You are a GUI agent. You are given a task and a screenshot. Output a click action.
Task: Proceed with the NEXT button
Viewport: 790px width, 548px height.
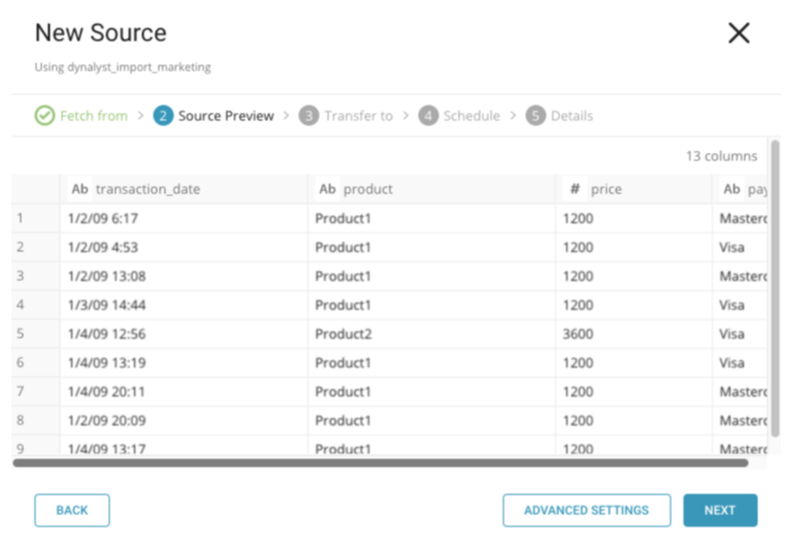tap(720, 510)
